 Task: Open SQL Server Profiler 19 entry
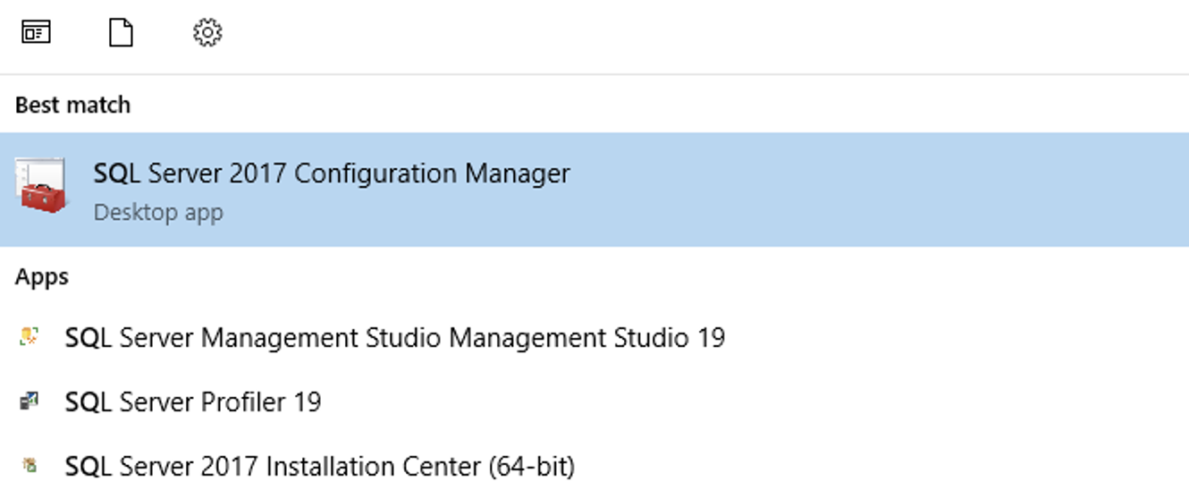[193, 402]
